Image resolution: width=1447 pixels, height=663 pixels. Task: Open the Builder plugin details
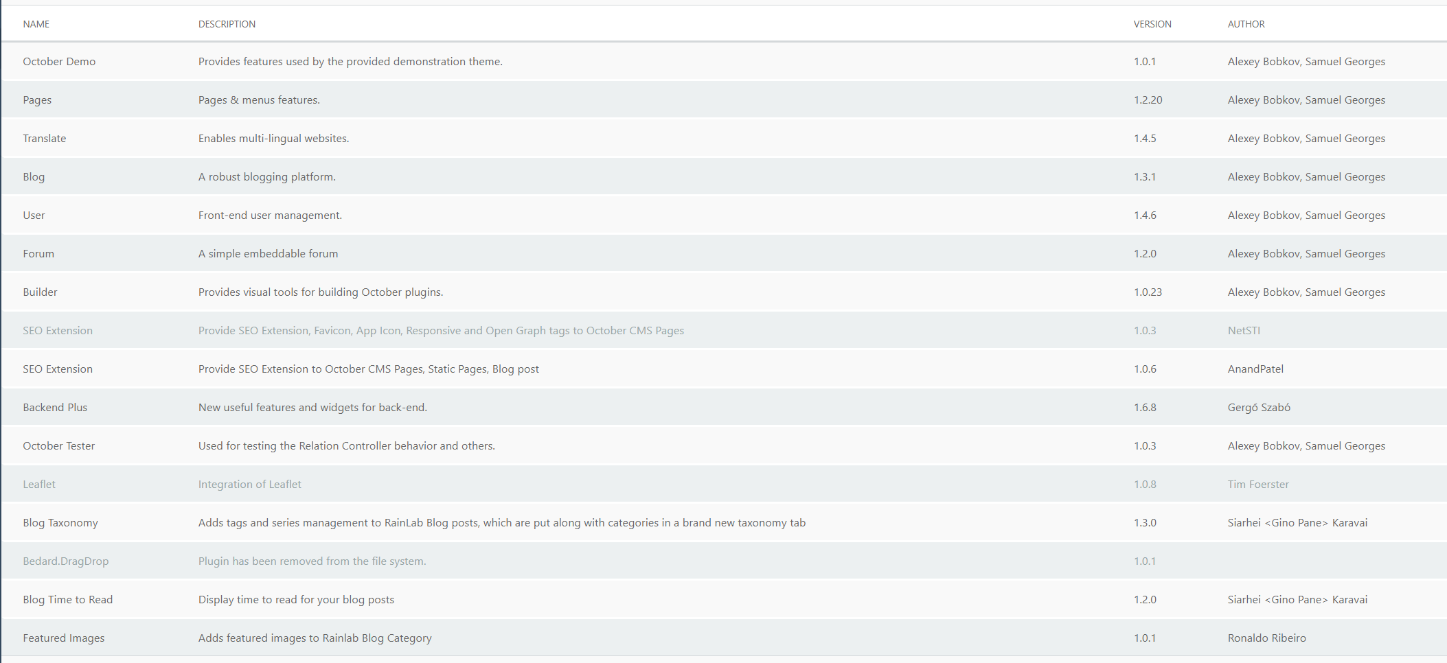(x=40, y=292)
